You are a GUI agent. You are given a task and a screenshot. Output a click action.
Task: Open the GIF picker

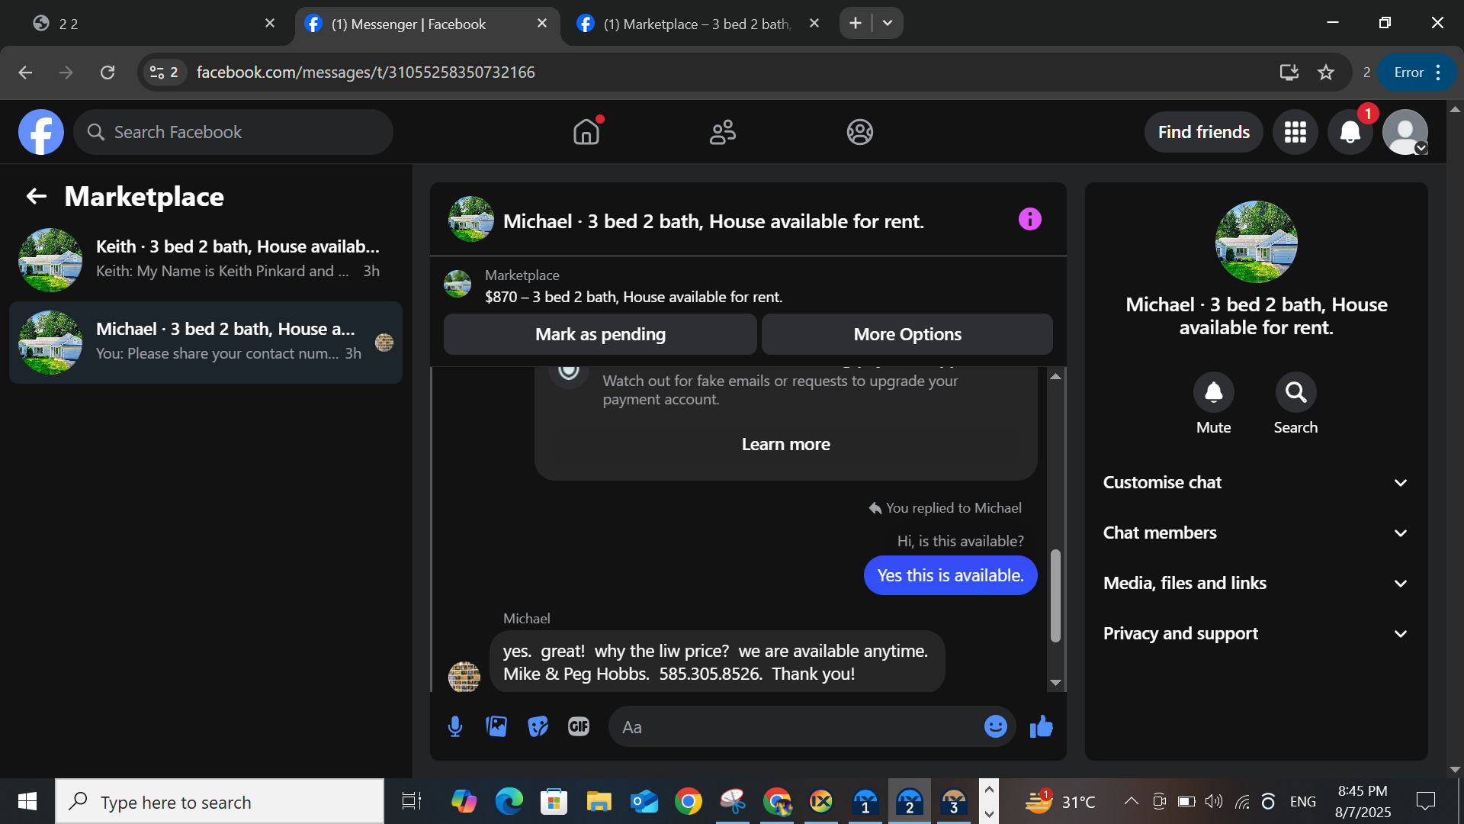pos(579,726)
